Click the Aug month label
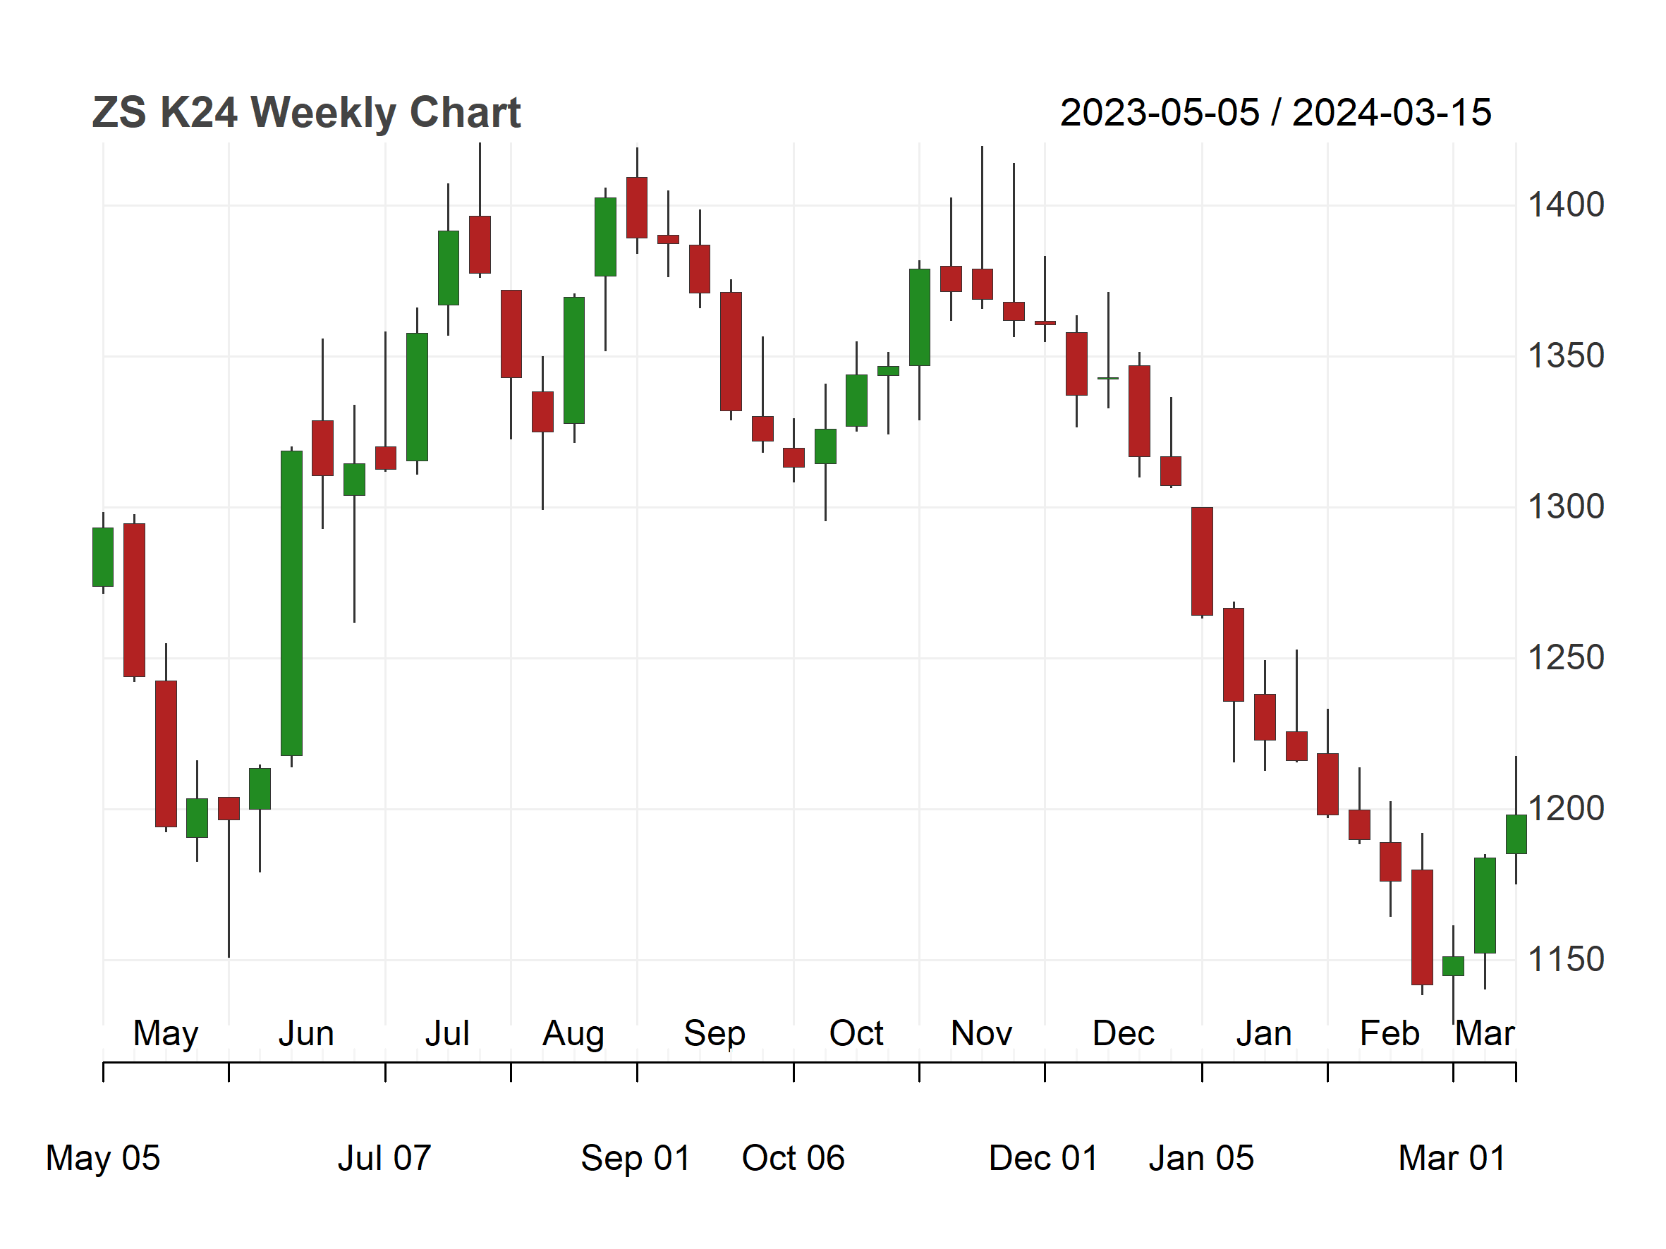The height and width of the screenshot is (1249, 1666). [573, 1035]
